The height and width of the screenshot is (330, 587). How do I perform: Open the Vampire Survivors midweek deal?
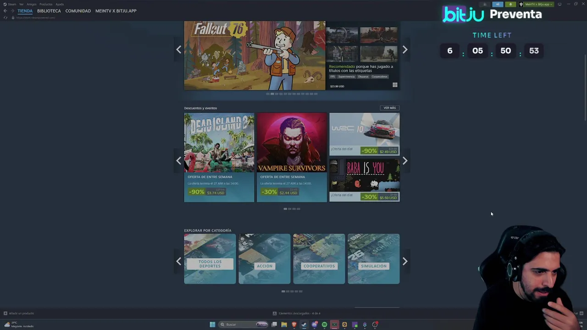[292, 157]
